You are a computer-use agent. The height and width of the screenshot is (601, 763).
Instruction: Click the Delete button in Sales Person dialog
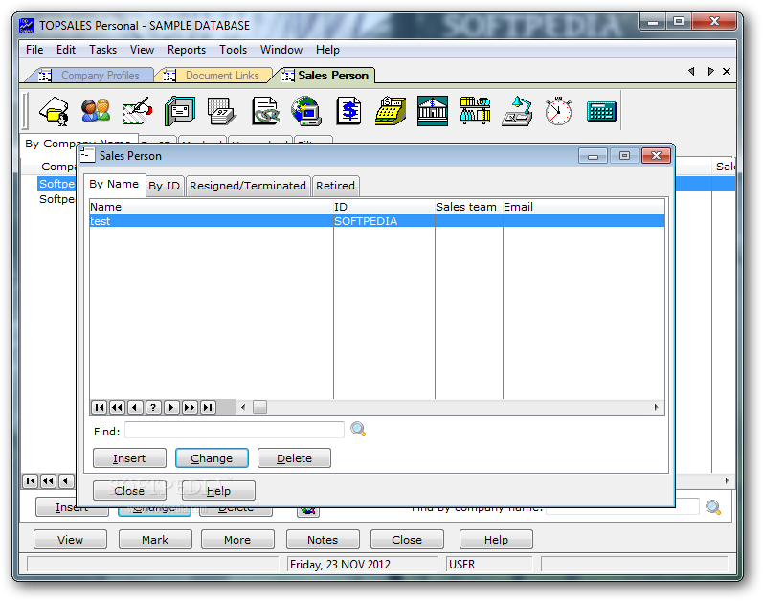pos(294,458)
